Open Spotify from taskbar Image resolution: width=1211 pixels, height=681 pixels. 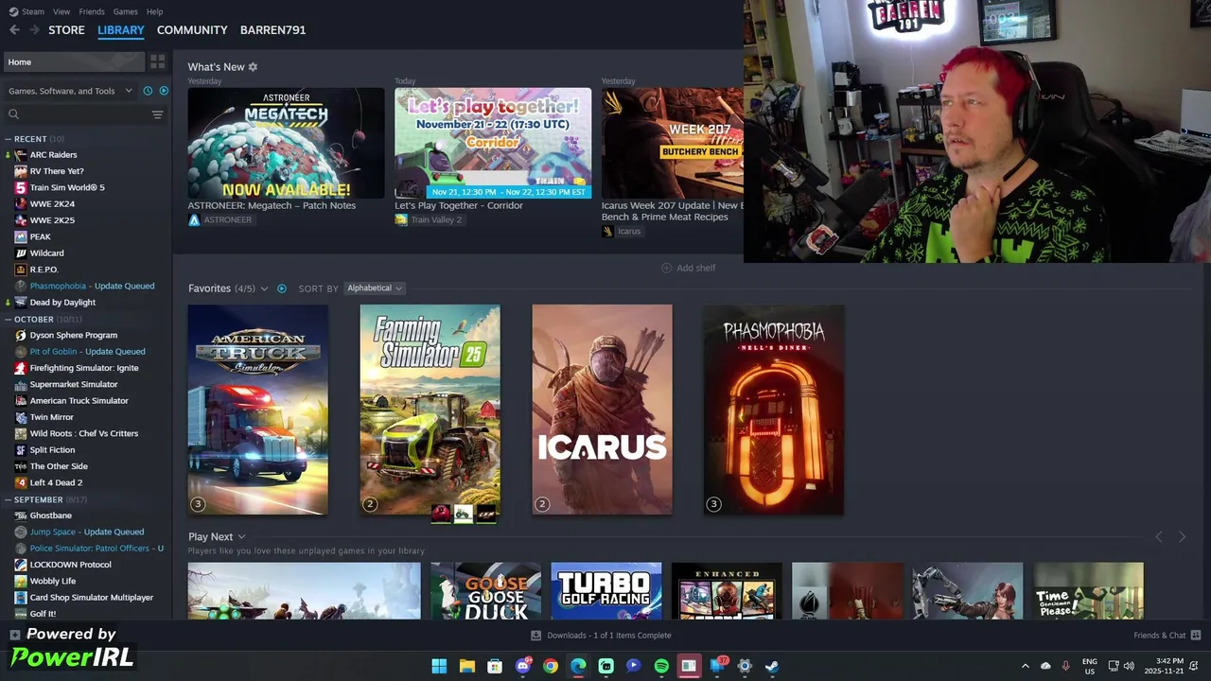pos(661,666)
